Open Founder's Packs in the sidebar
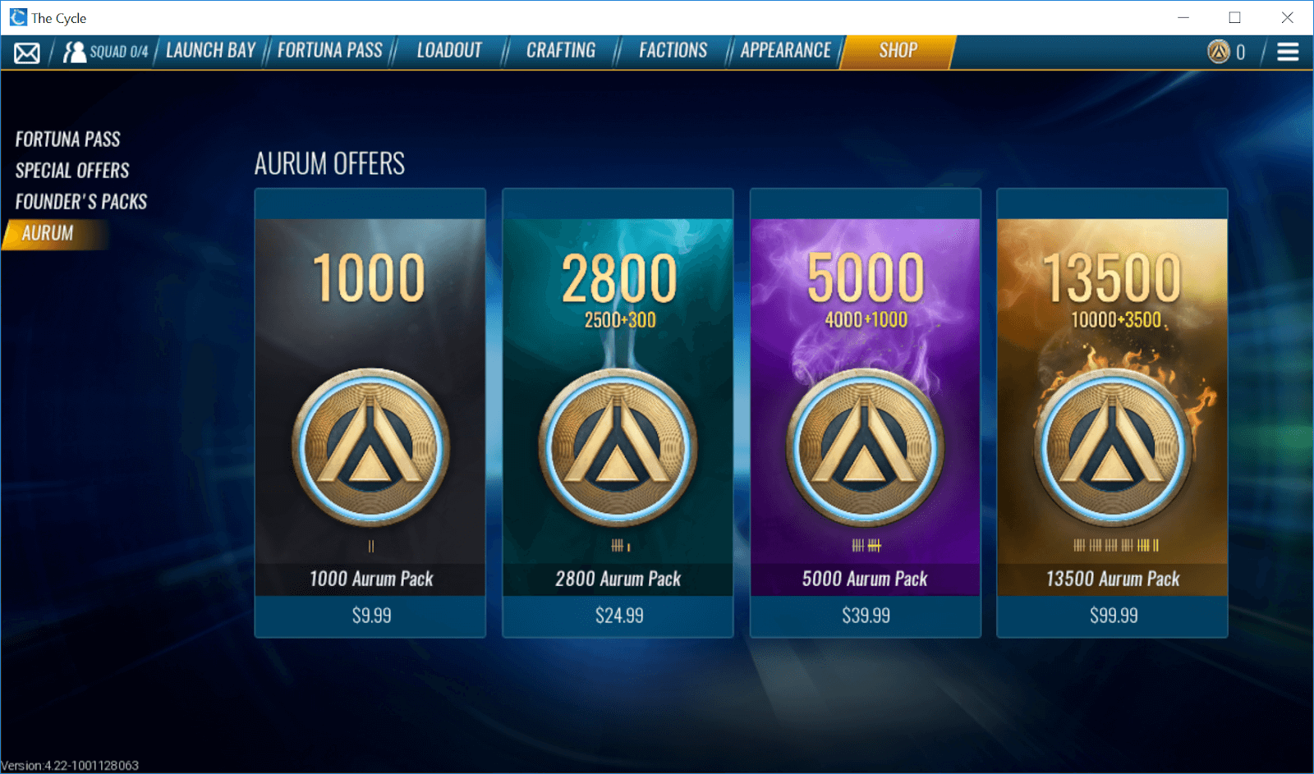This screenshot has width=1314, height=774. [x=81, y=202]
